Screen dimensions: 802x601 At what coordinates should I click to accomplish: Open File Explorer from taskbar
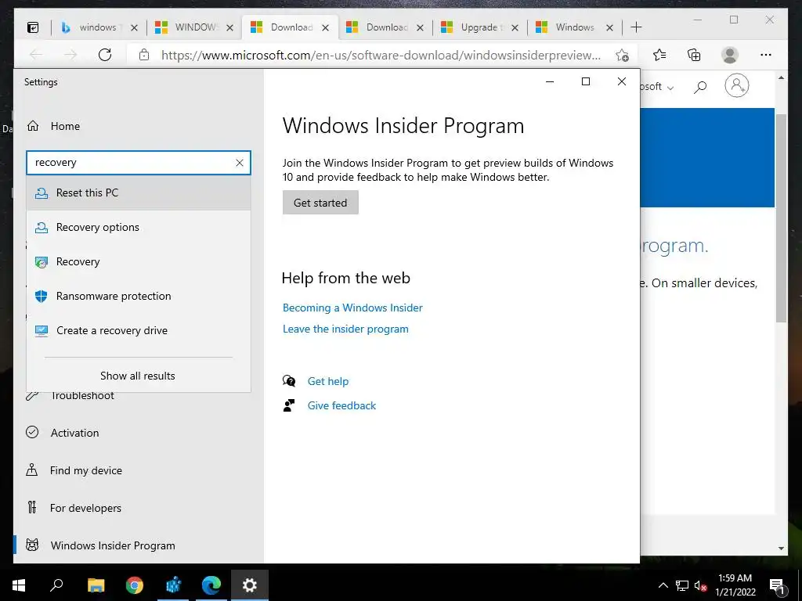96,585
